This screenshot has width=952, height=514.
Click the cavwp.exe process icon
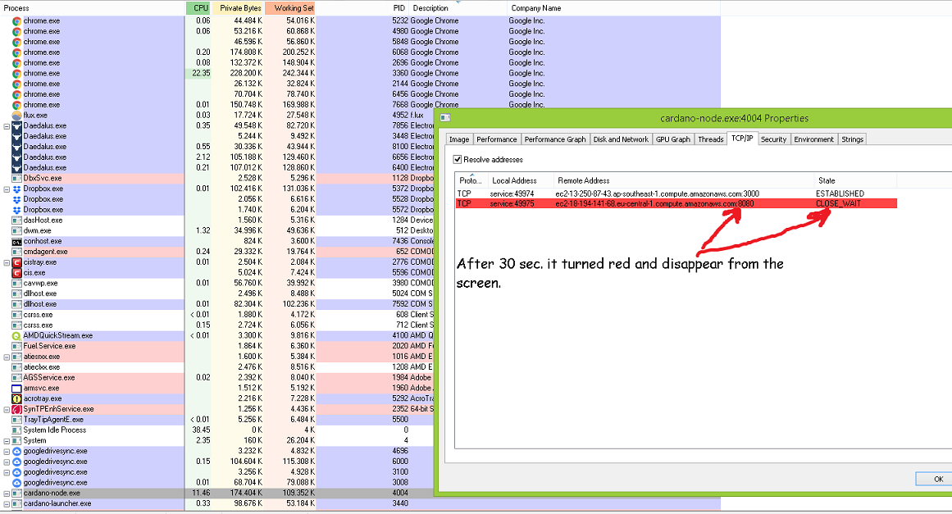click(17, 284)
